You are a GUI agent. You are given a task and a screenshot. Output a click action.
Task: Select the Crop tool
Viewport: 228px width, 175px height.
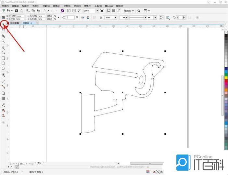click(x=3, y=36)
